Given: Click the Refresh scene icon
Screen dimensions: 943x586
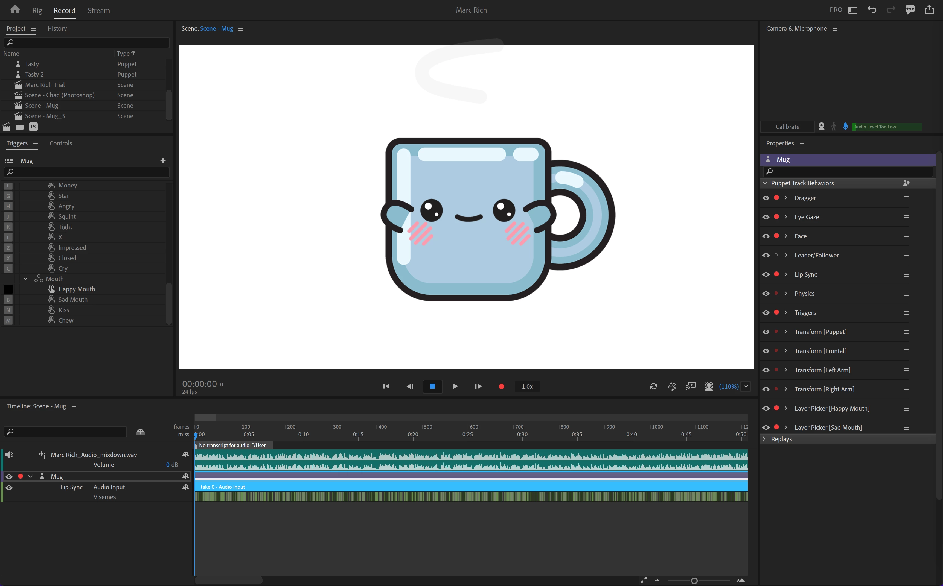Looking at the screenshot, I should click(x=653, y=386).
